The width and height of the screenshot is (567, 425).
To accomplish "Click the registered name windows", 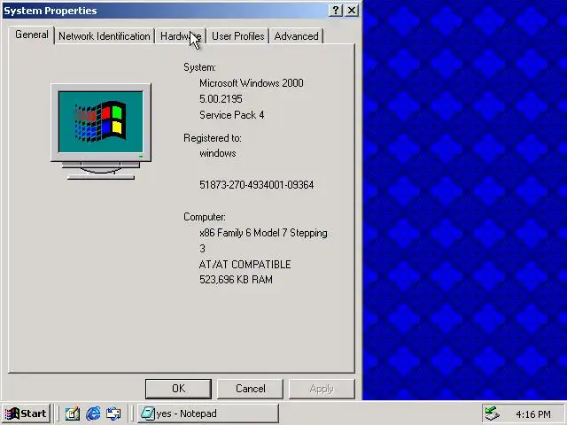I will click(x=218, y=153).
